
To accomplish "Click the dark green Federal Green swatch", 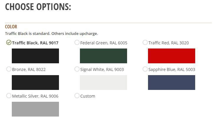I will (103, 56).
